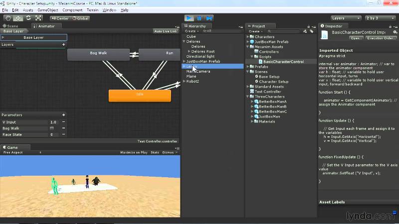This screenshot has height=224, width=399.
Task: Toggle the Center pivot mode button
Action: coord(60,18)
